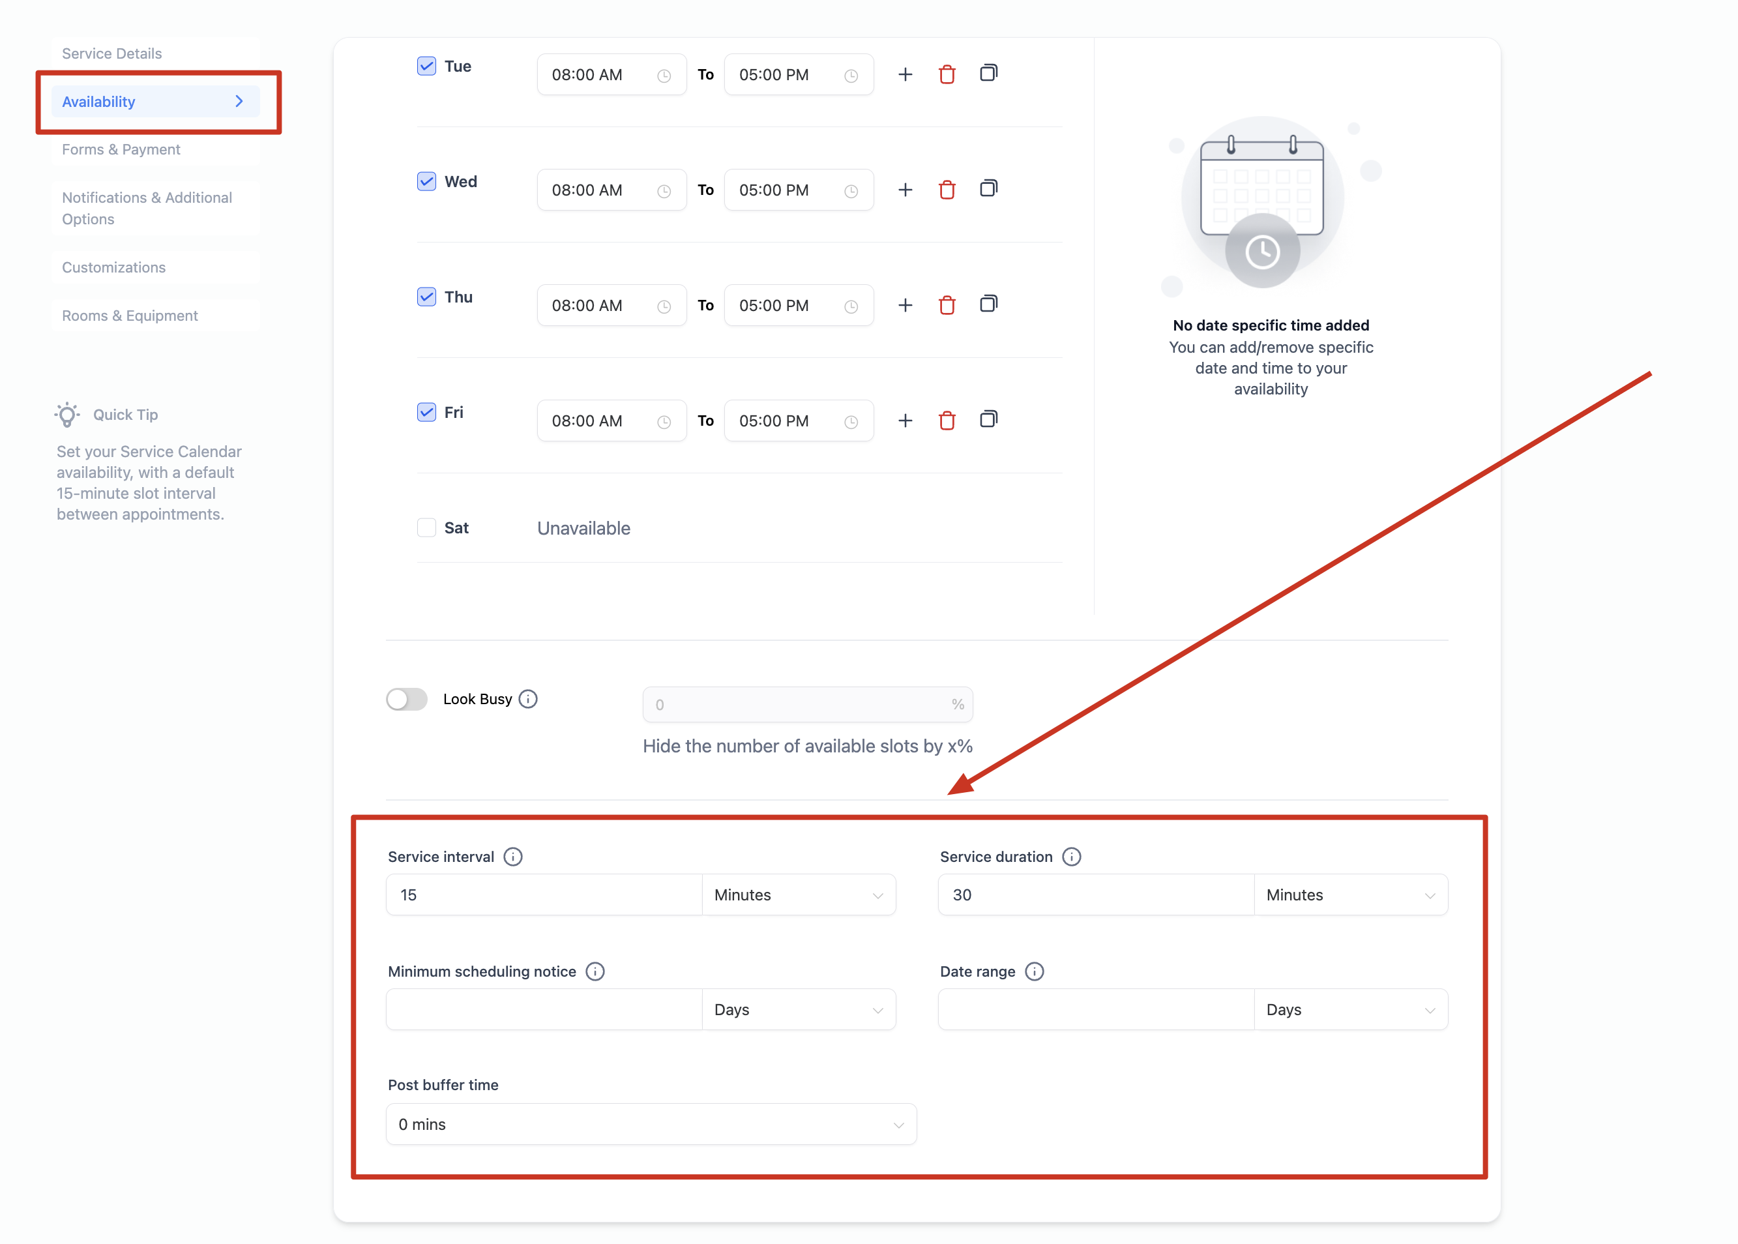Click Minimum scheduling notice info icon
The height and width of the screenshot is (1244, 1738).
tap(595, 971)
